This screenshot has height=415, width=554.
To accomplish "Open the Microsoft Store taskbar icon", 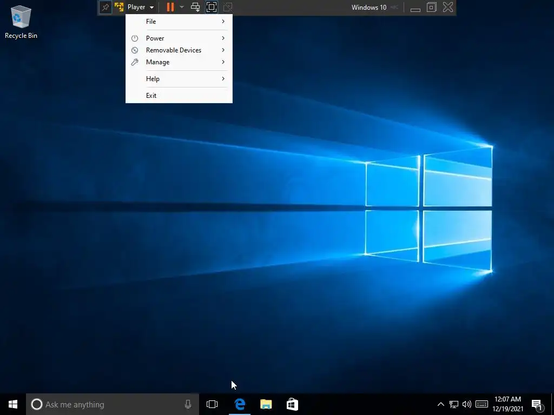I will point(292,404).
